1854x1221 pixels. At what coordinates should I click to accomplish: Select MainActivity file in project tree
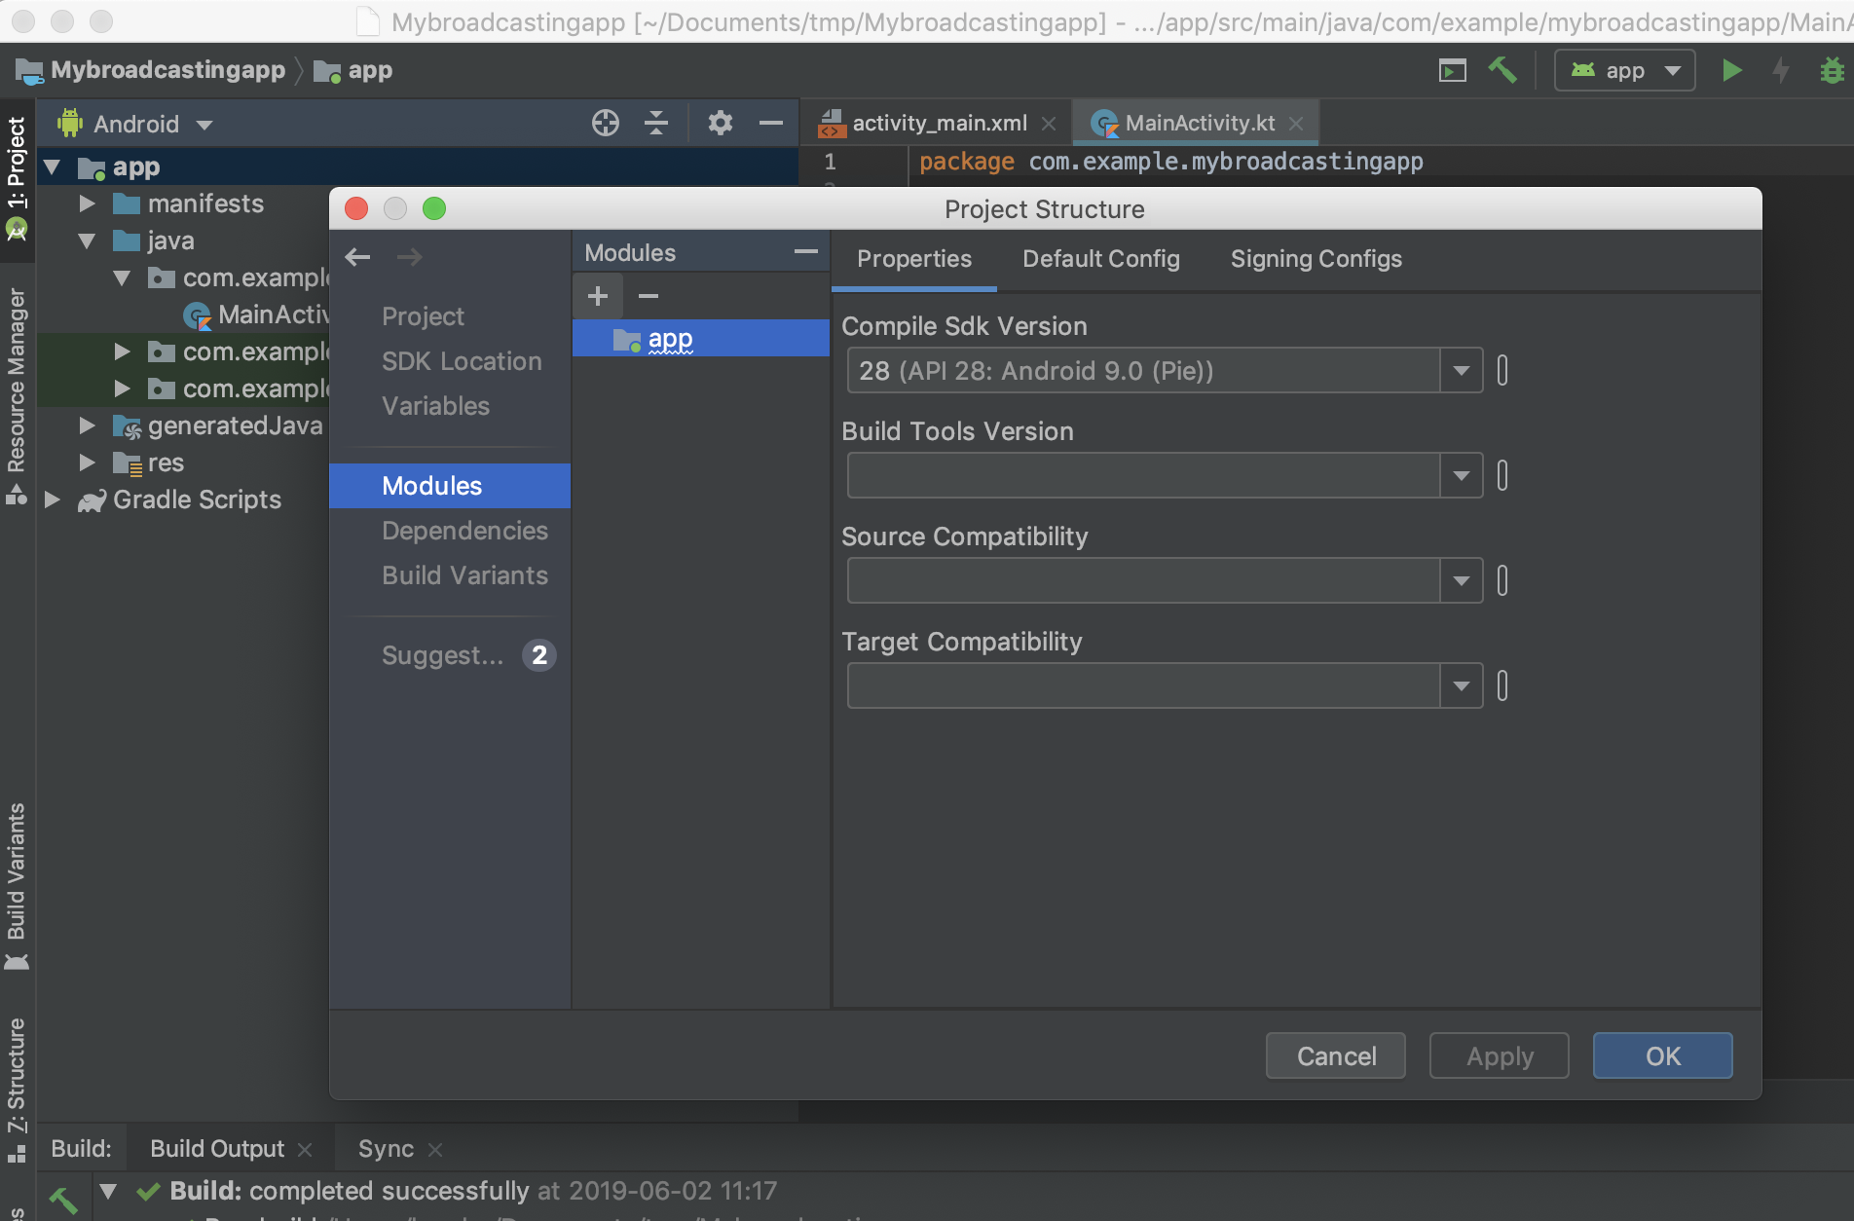pos(257,314)
